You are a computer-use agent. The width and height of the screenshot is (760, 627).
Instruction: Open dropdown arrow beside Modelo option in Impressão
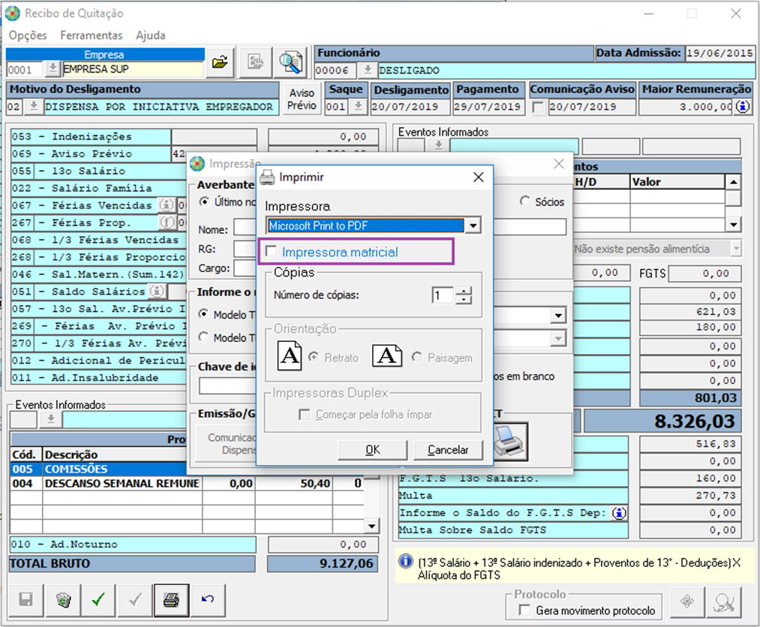click(558, 316)
